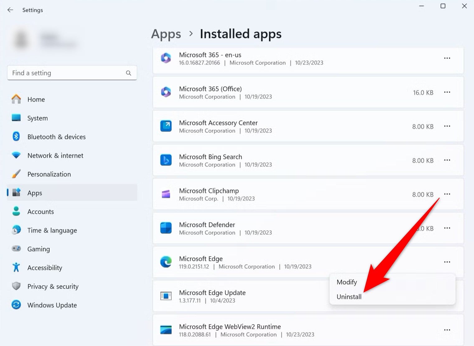This screenshot has width=474, height=346.
Task: Click the Apps breadcrumb link
Action: point(166,34)
